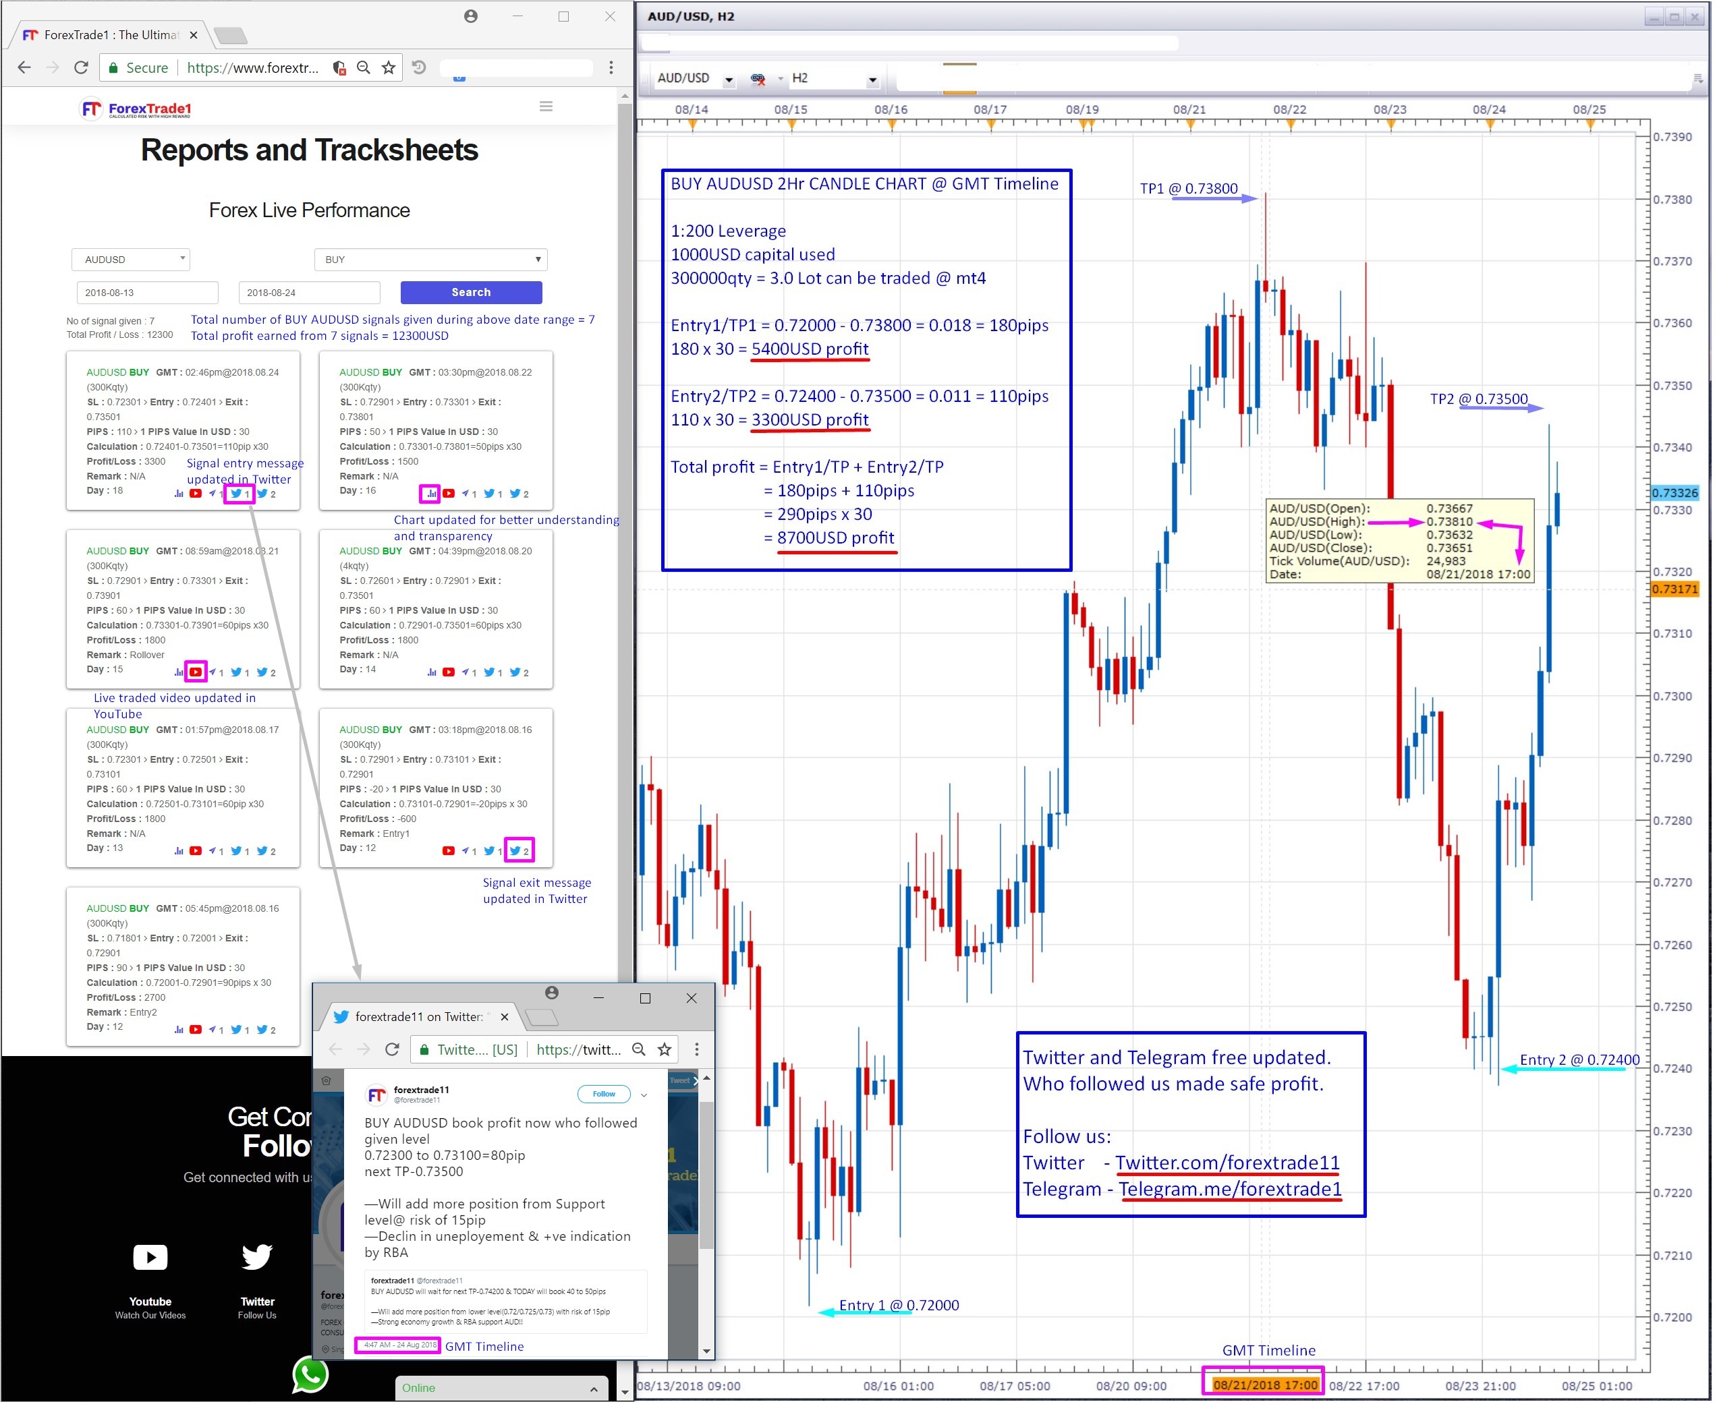Open YouTube icon in 2018.08.17 card

(196, 851)
